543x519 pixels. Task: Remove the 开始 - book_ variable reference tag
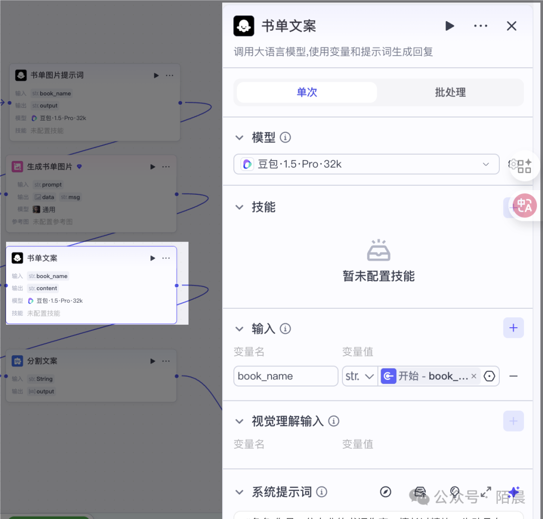pos(474,376)
